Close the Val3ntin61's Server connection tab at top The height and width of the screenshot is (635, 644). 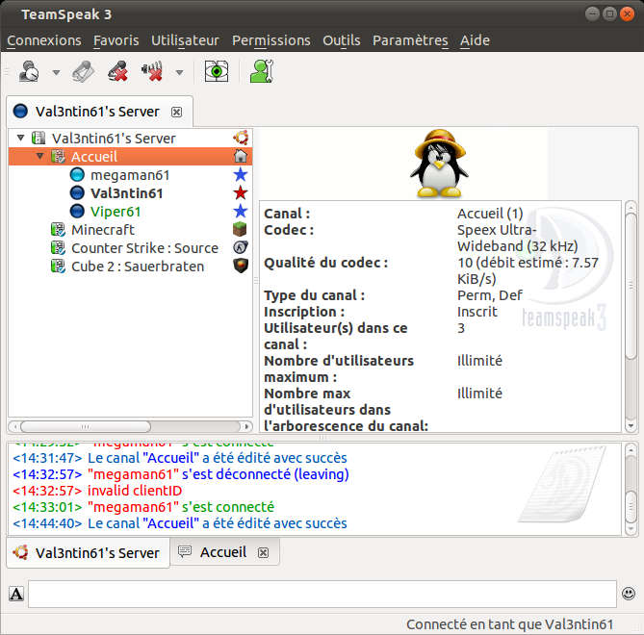tap(176, 112)
